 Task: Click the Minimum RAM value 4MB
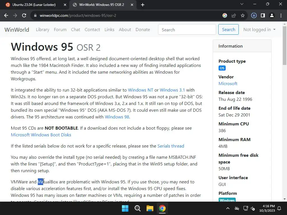223,146
